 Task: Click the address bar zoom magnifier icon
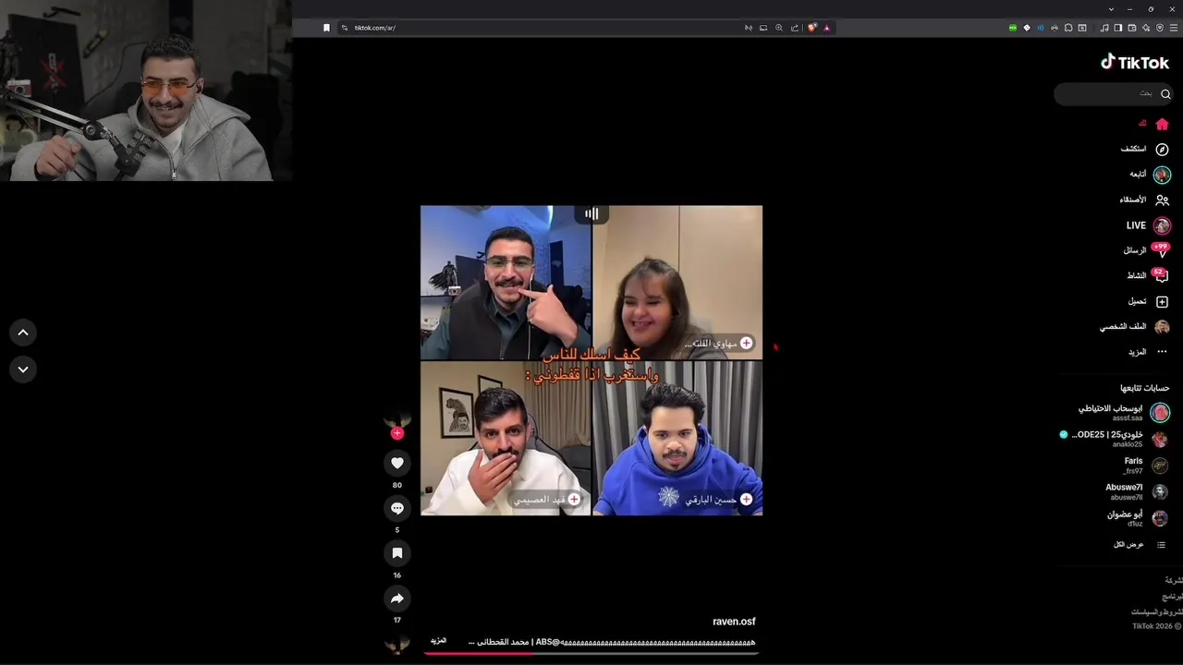pos(779,28)
